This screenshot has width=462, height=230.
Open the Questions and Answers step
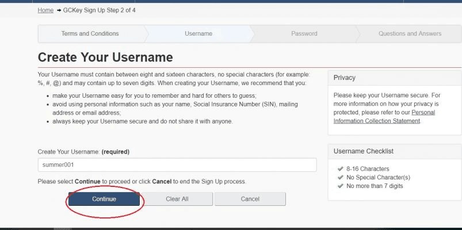click(410, 34)
